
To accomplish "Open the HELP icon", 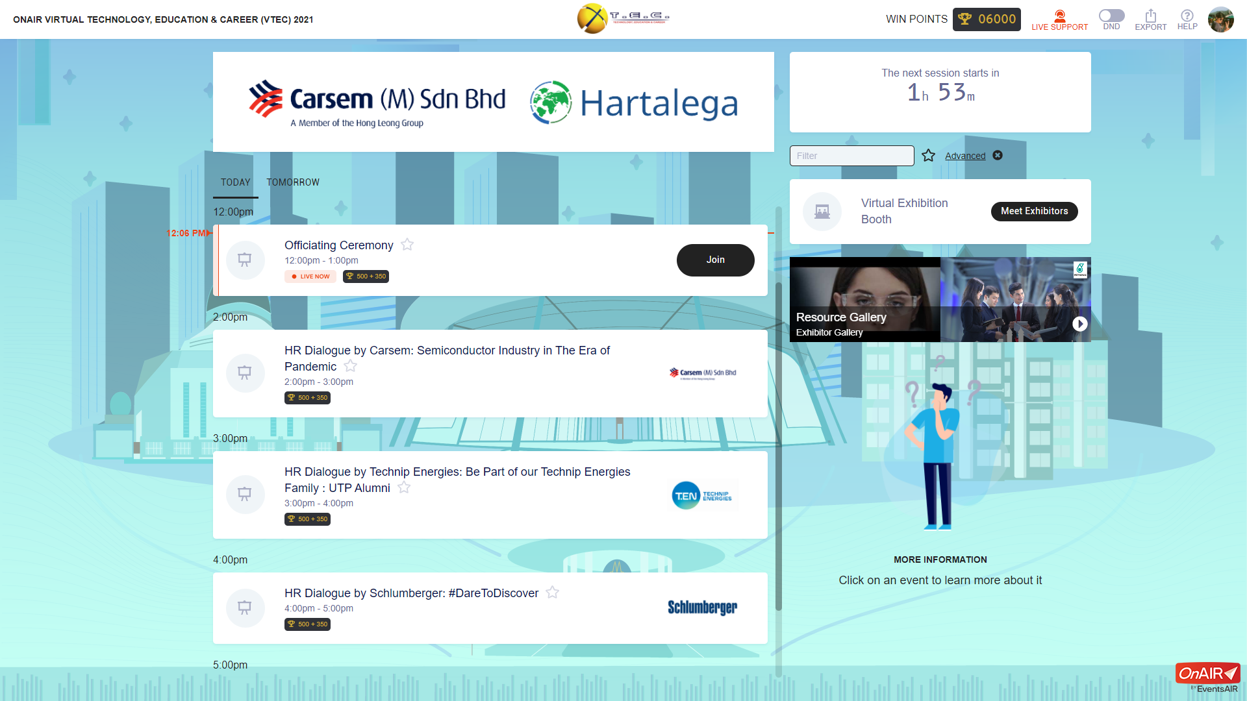I will coord(1187,16).
